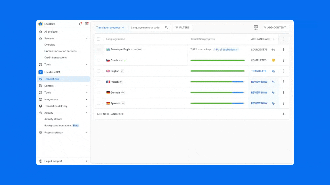Tick the French row checkbox
Screen dimensions: 330x185
98,82
